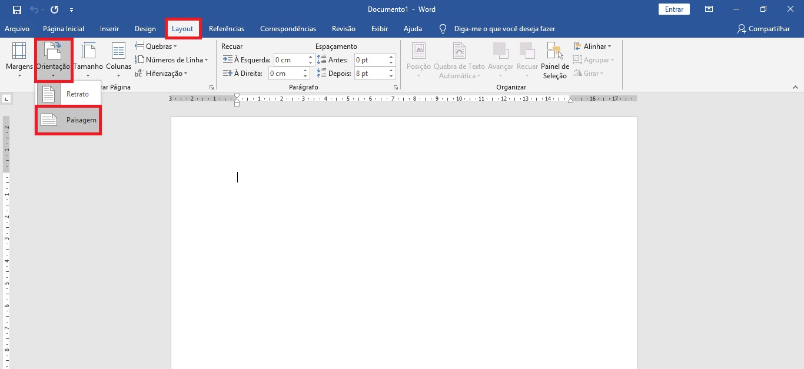Open the Alinhar align dropdown

point(593,46)
